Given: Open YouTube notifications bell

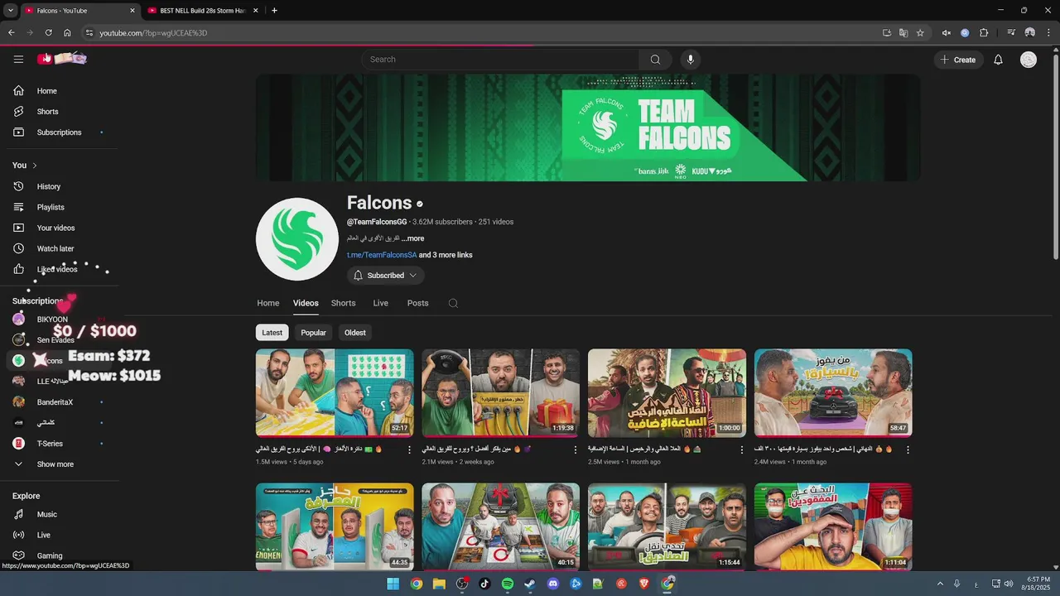Looking at the screenshot, I should (x=998, y=60).
